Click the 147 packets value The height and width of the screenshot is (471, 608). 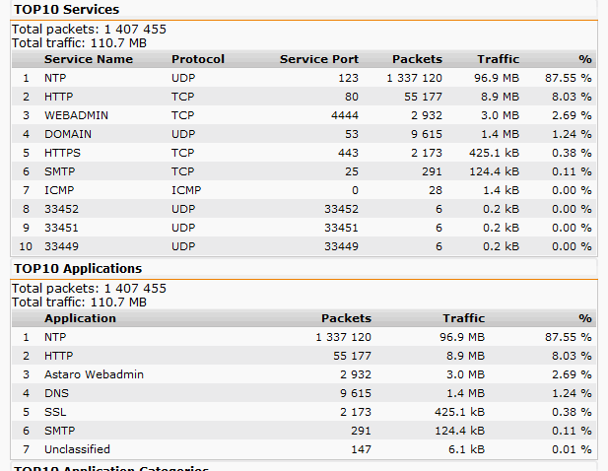click(361, 449)
